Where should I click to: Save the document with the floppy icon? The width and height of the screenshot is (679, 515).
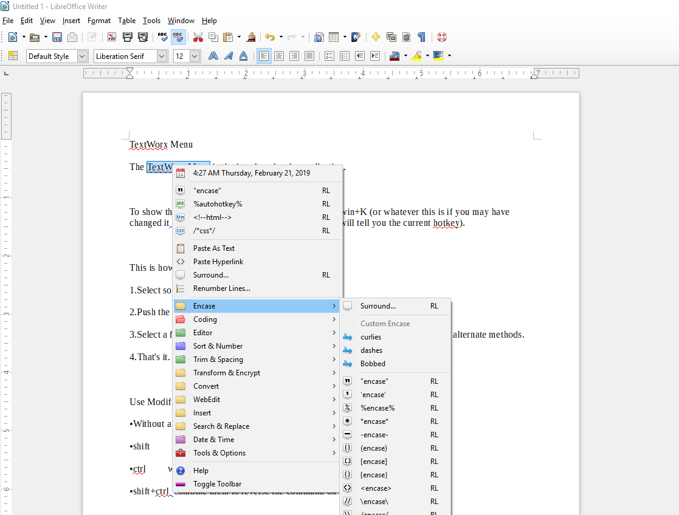(x=57, y=37)
